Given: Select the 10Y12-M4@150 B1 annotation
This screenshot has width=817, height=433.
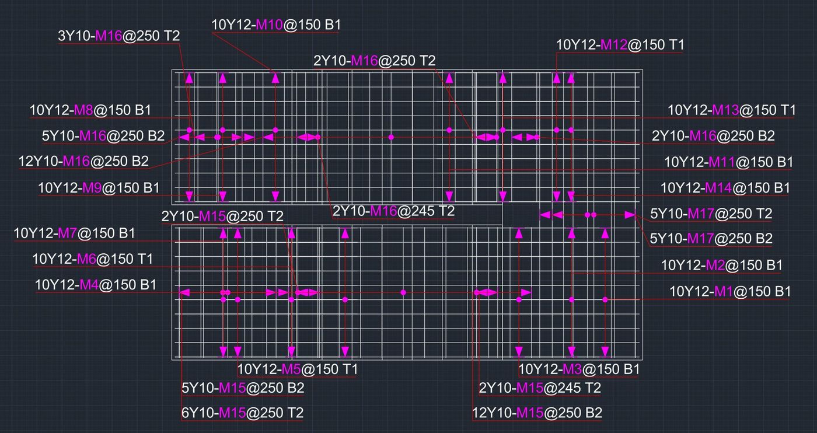Looking at the screenshot, I should pos(96,285).
